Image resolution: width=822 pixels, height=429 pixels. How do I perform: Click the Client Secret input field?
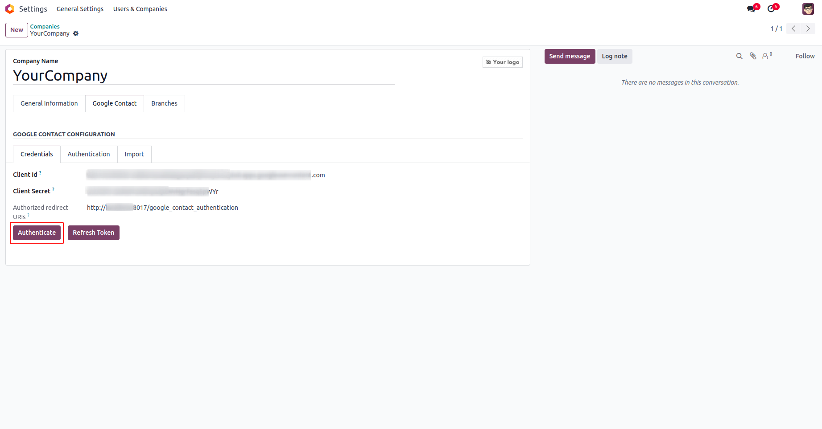pyautogui.click(x=153, y=192)
